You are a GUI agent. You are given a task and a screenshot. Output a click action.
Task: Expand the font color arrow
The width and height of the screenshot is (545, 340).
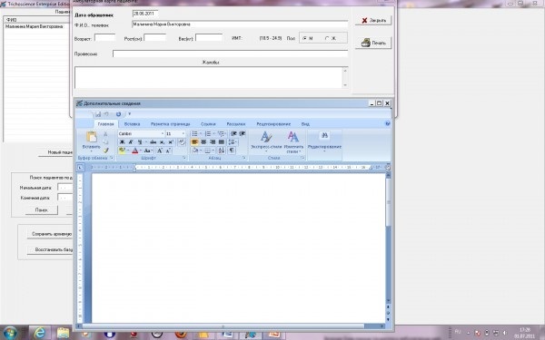(141, 151)
